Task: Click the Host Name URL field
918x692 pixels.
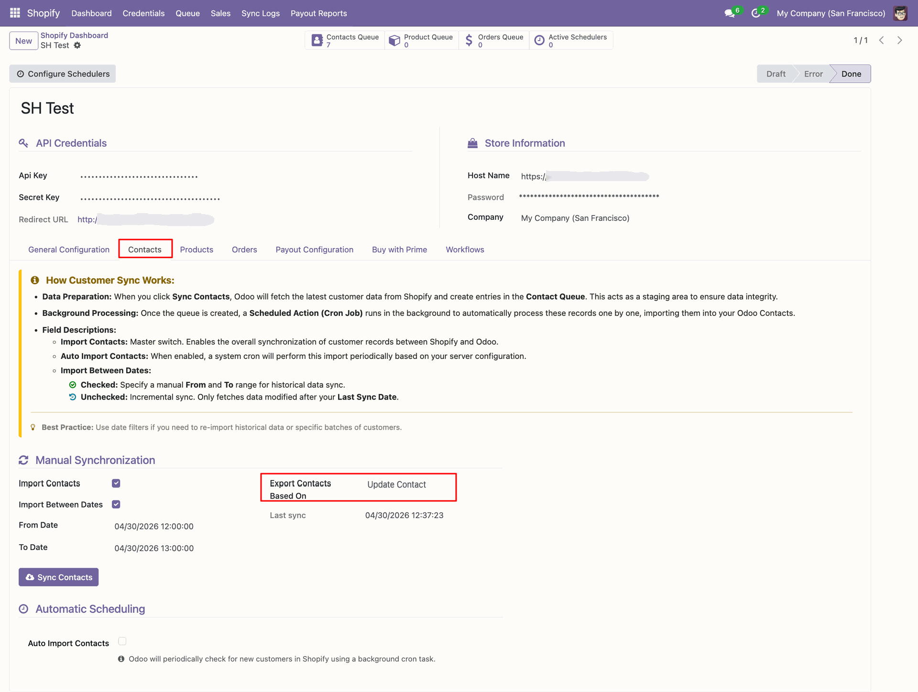Action: [x=584, y=176]
